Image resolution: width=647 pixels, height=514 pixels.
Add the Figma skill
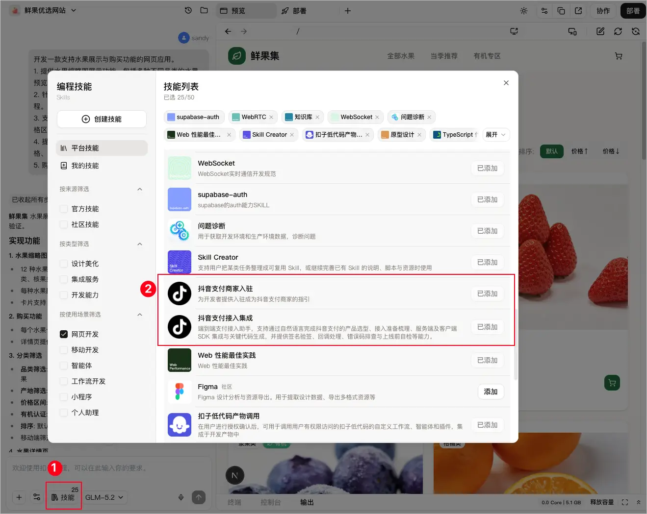pyautogui.click(x=491, y=392)
